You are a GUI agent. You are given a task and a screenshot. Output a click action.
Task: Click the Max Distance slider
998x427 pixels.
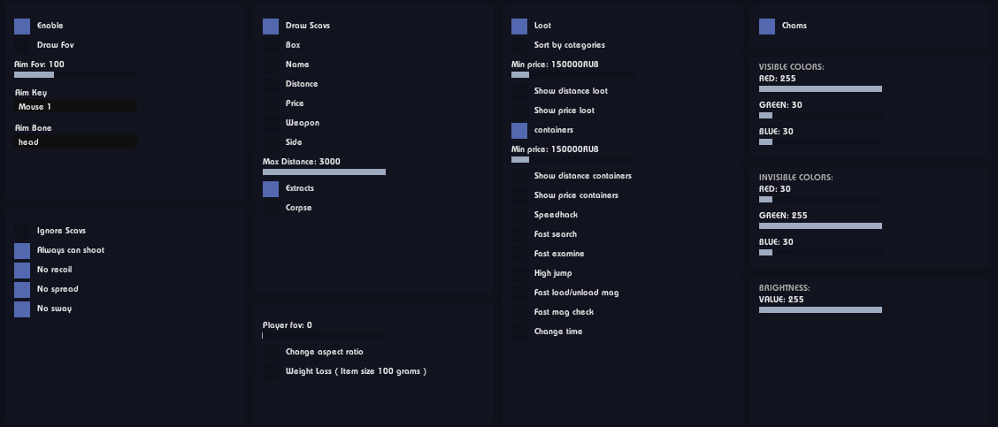pyautogui.click(x=324, y=172)
